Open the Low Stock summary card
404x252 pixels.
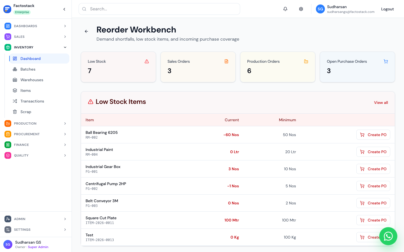[118, 67]
